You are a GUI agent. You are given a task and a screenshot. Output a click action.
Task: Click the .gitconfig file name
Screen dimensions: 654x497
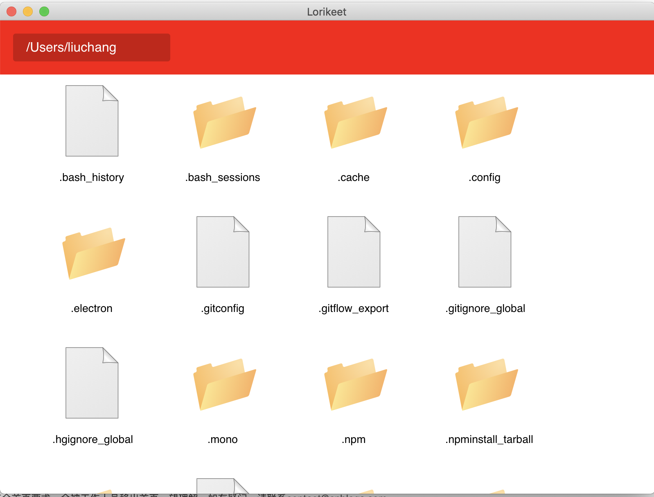(223, 308)
